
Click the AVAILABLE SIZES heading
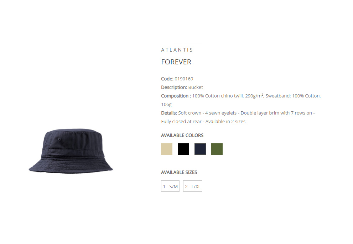pyautogui.click(x=179, y=172)
